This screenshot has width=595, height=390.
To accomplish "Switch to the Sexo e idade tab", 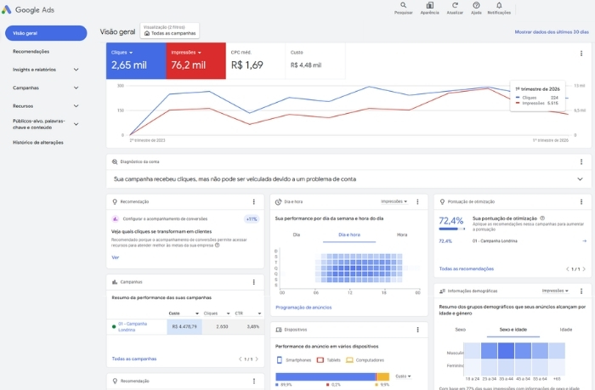I will (513, 330).
